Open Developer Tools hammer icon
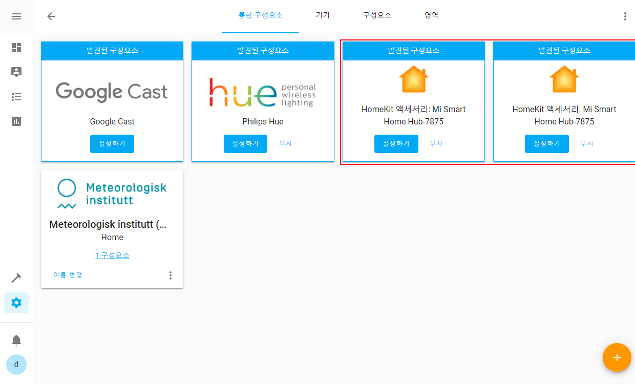The width and height of the screenshot is (635, 384). [16, 278]
